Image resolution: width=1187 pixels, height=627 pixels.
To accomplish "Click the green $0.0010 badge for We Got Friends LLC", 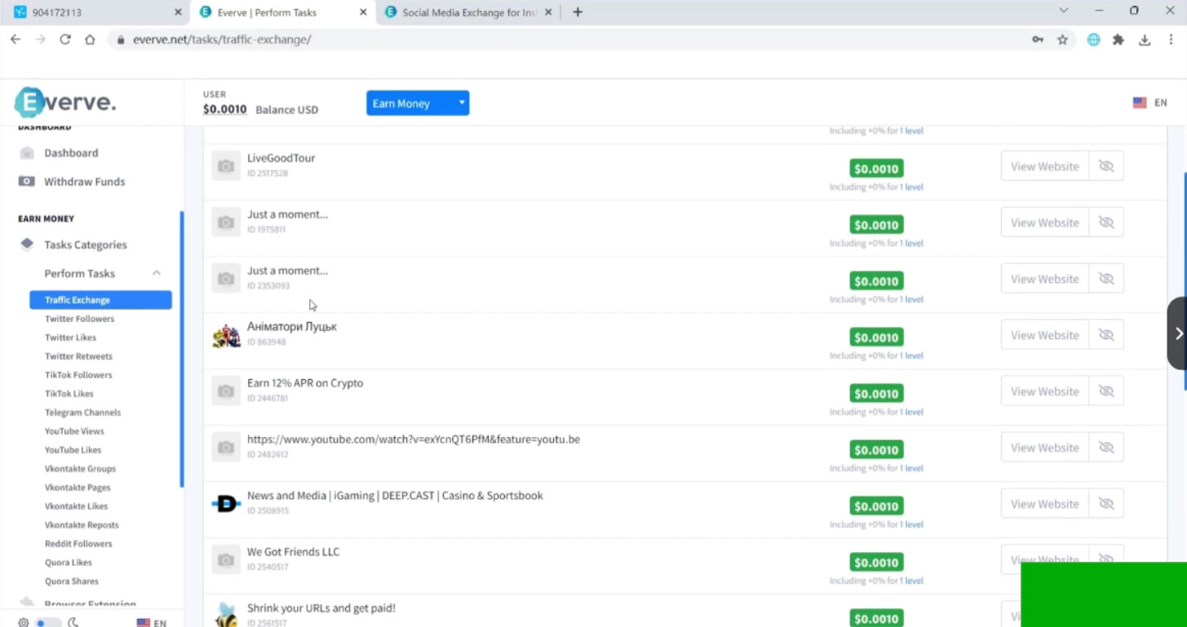I will click(x=875, y=563).
